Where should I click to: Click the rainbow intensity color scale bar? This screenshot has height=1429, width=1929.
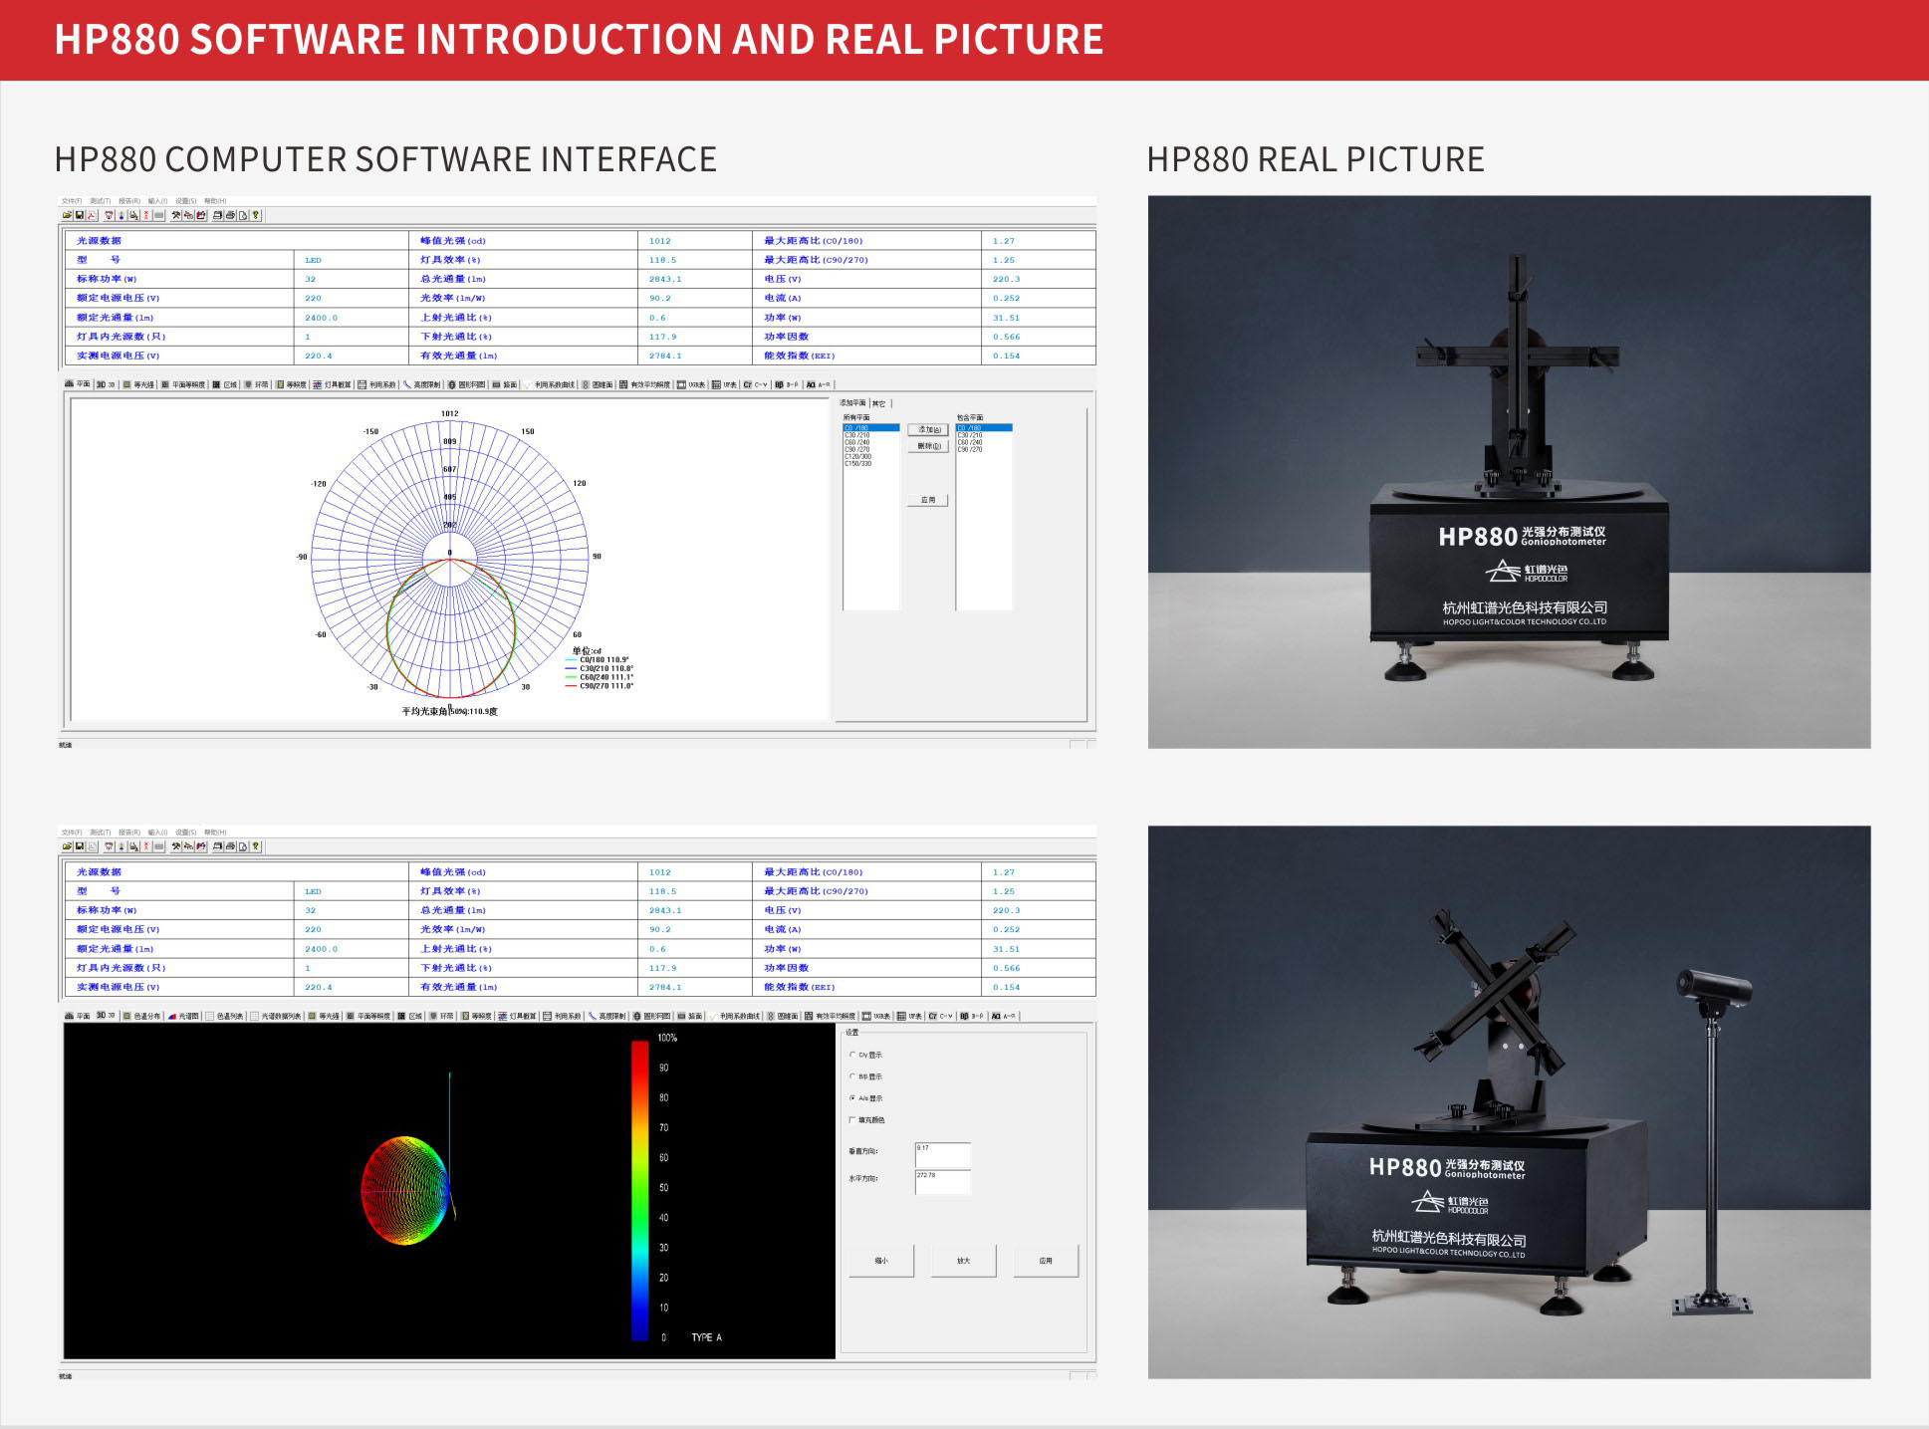[640, 1190]
